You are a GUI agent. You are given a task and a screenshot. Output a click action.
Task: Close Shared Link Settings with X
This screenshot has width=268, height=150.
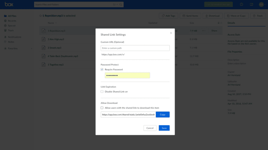[x=171, y=33]
